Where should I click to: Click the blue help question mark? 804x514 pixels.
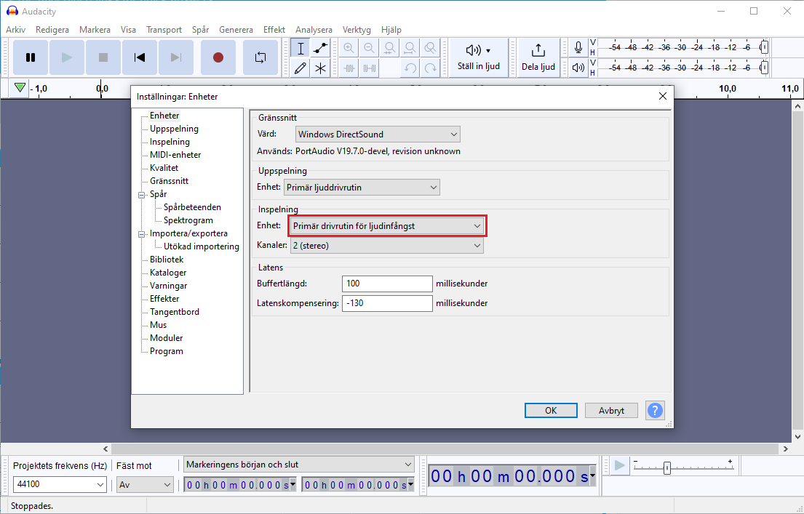(x=654, y=410)
